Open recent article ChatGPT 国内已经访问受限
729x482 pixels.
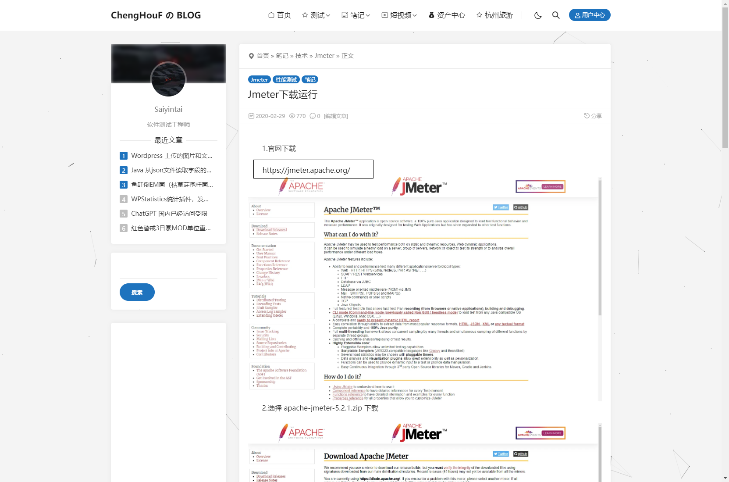click(x=169, y=214)
